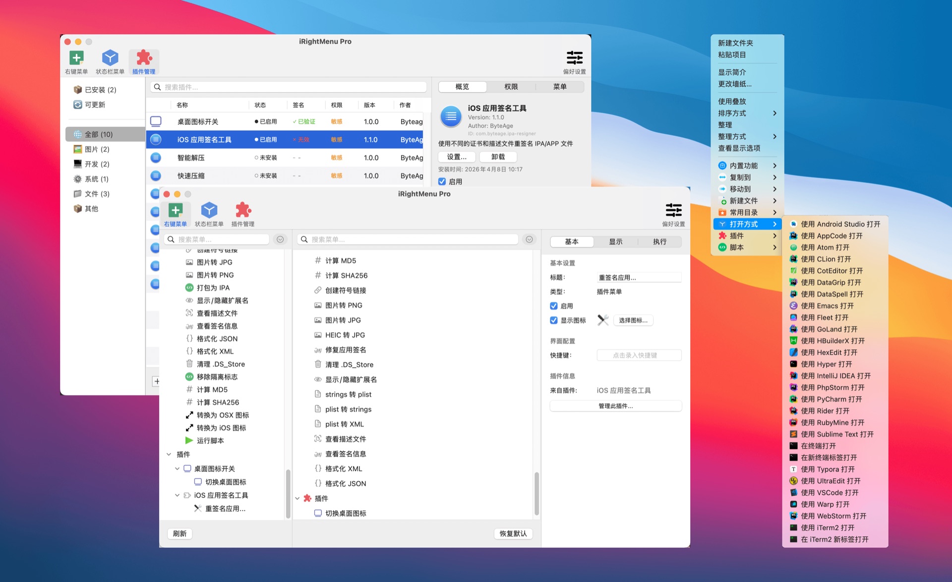Click 使用 Android Studio 打开 menu entry
Viewport: 952px width, 582px height.
(835, 224)
